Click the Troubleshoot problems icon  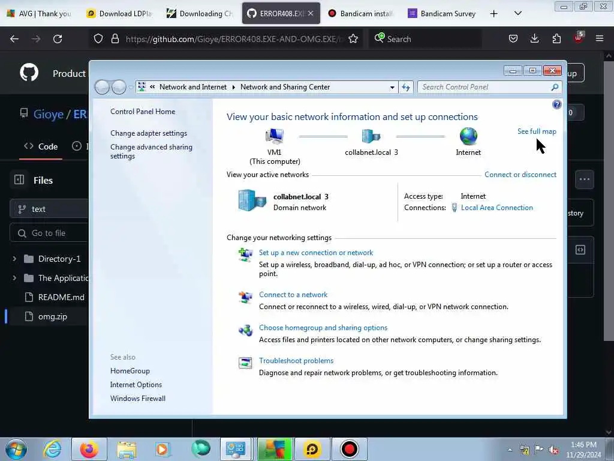245,363
